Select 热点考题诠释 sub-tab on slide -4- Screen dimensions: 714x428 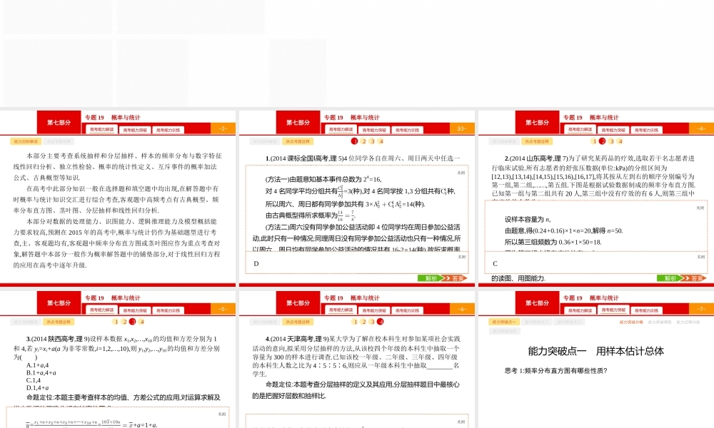click(537, 141)
